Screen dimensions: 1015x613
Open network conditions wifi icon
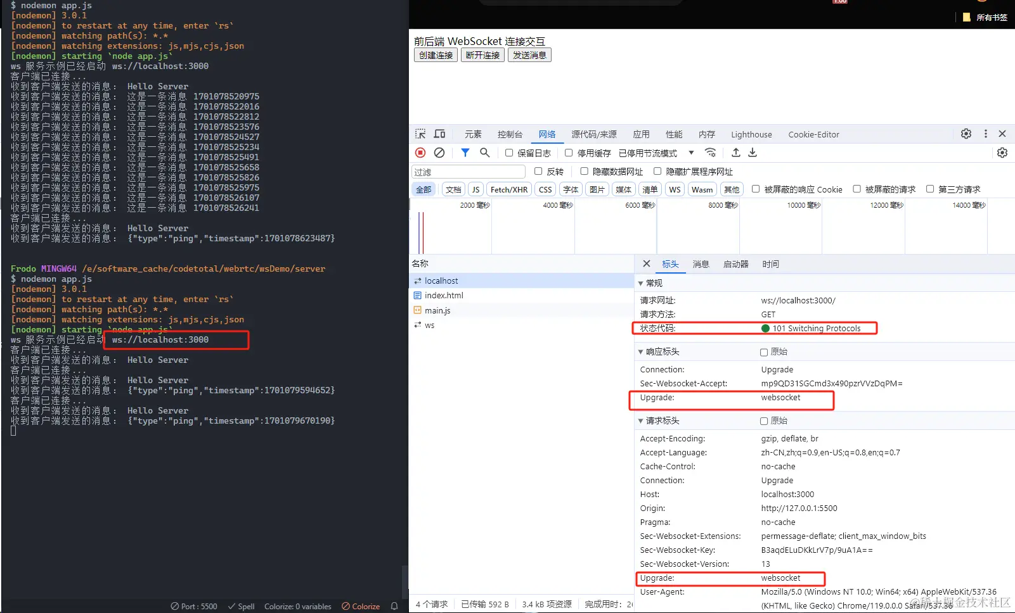710,153
